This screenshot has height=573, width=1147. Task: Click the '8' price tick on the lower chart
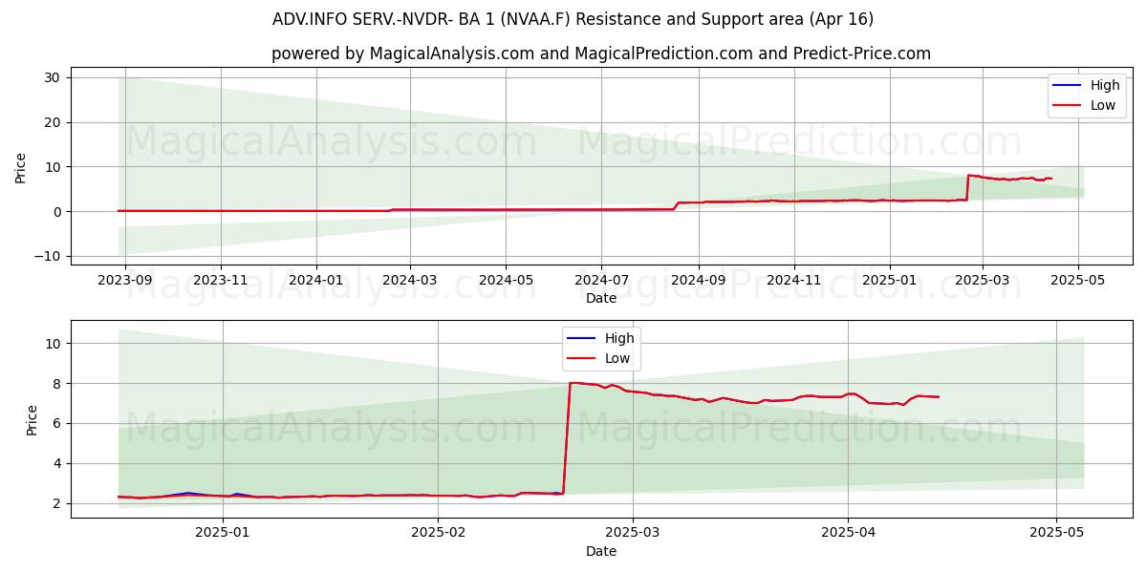[x=57, y=383]
